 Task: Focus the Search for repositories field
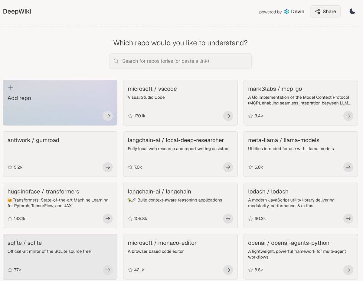[x=180, y=61]
